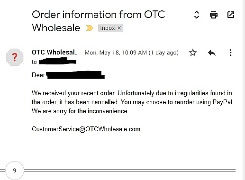
Task: Click the OTC Wholesale sender name
Action: tap(55, 52)
